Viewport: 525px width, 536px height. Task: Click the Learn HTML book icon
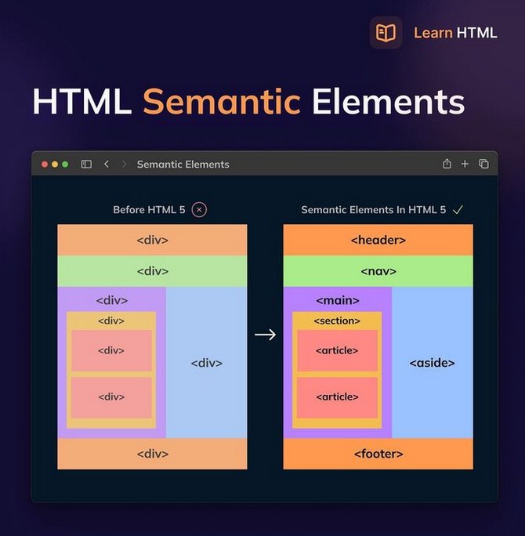[386, 33]
